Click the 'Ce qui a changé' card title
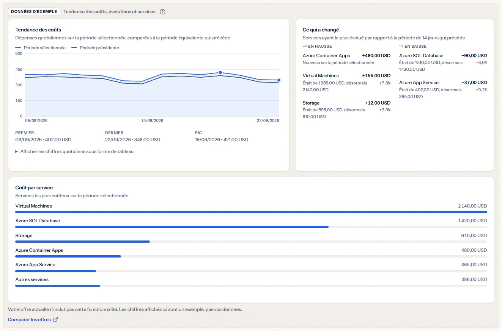Screen dimensions: 502x331 (321, 30)
